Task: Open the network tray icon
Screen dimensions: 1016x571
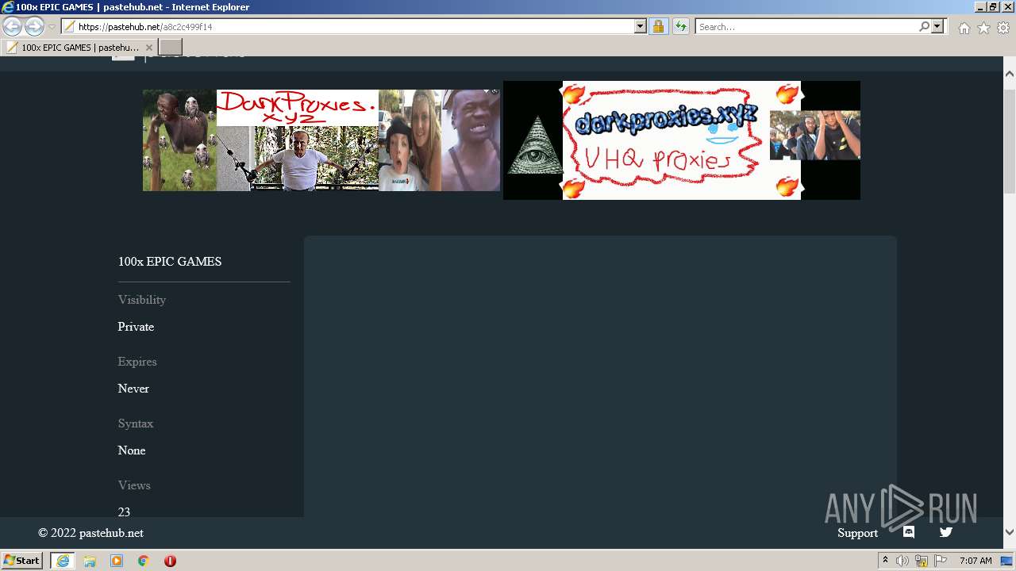Action: (922, 561)
